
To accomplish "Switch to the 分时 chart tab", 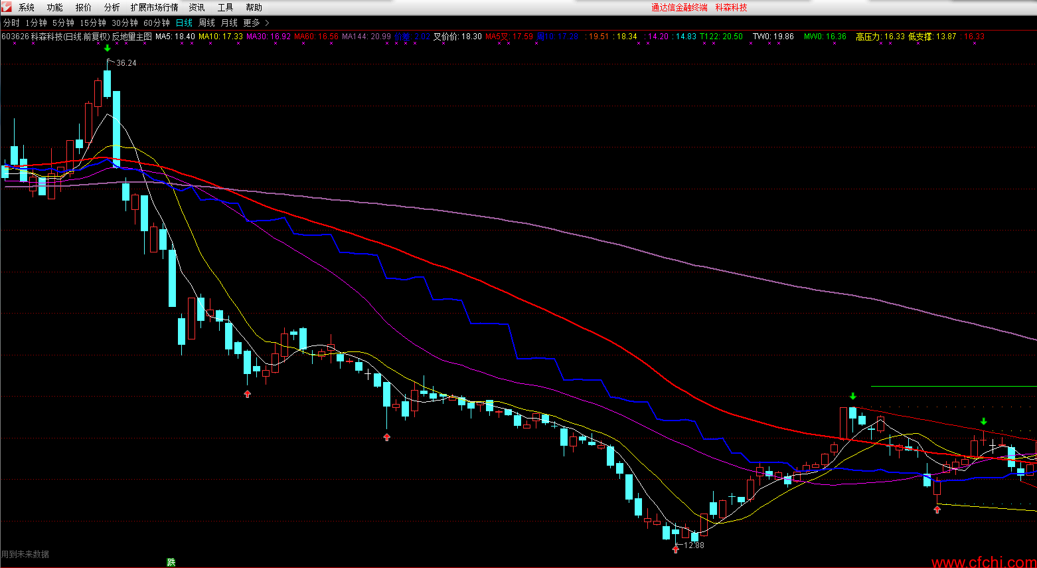I will tap(11, 23).
